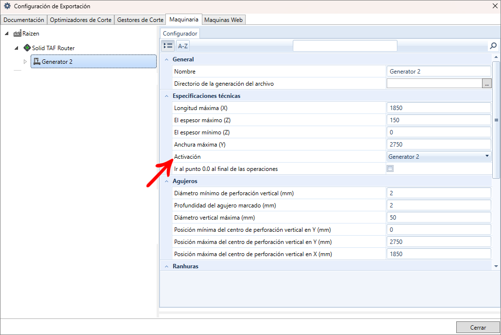501x335 pixels.
Task: Switch to the Optimizadores de Corte tab
Action: (x=81, y=20)
